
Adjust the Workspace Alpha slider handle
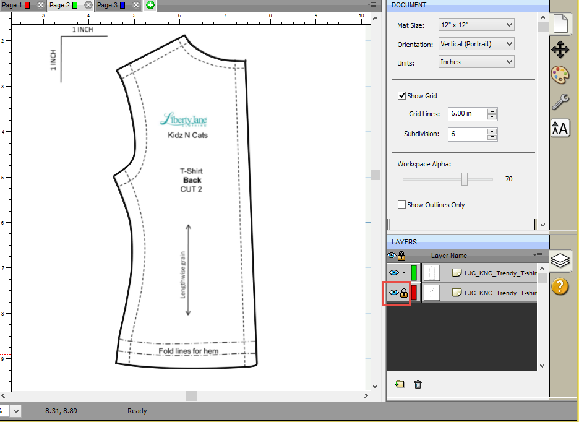coord(464,179)
